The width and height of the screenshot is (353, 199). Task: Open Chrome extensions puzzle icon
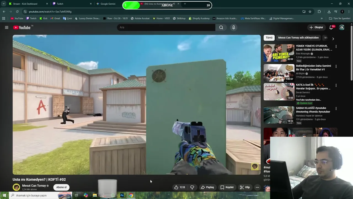click(319, 12)
